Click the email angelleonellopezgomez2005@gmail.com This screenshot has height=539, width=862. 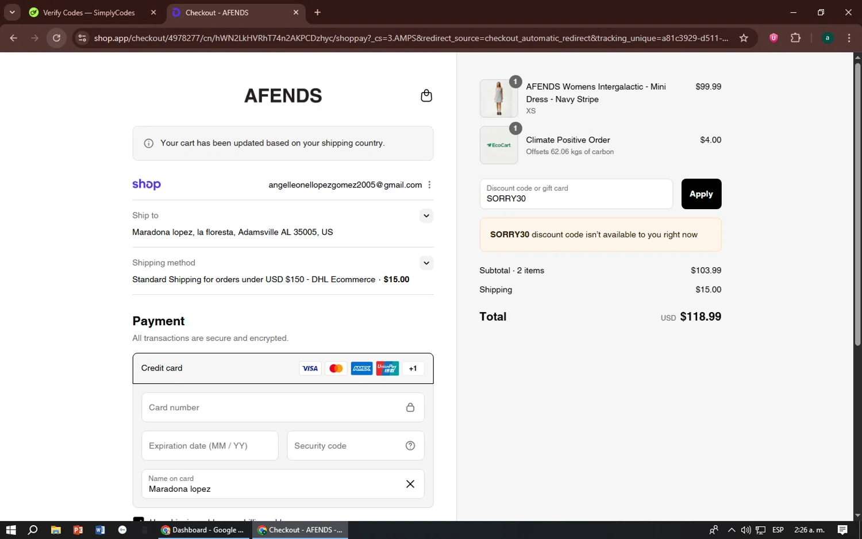click(x=345, y=184)
